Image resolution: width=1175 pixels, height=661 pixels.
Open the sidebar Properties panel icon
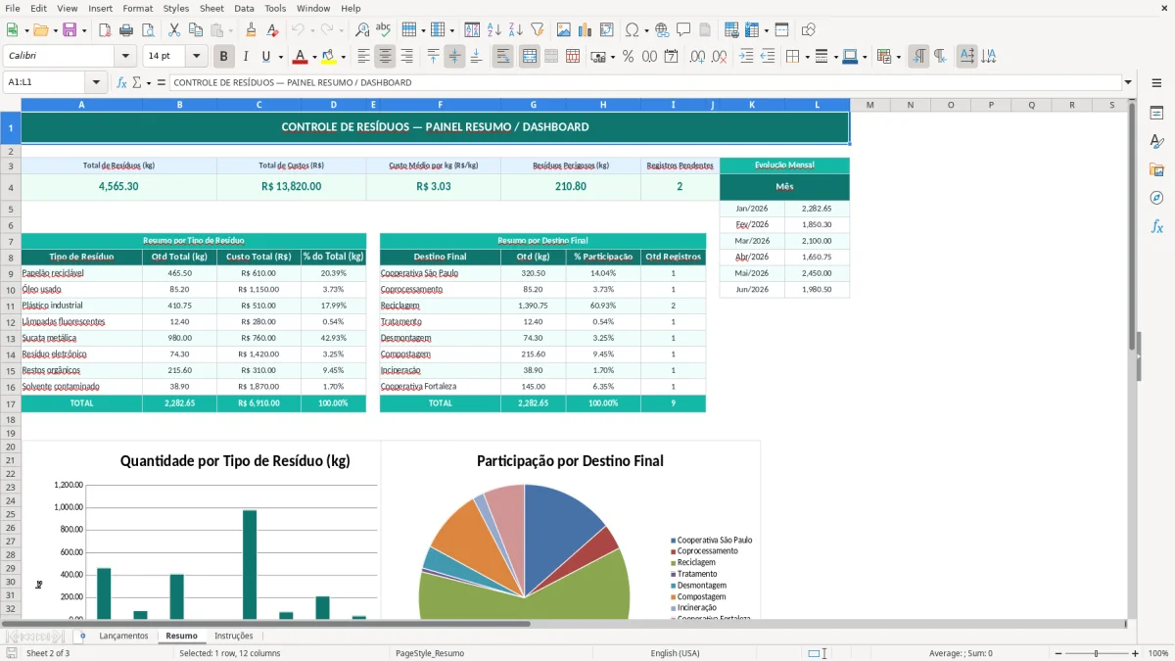point(1156,114)
